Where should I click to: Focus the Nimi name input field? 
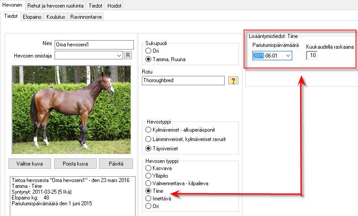pos(94,45)
